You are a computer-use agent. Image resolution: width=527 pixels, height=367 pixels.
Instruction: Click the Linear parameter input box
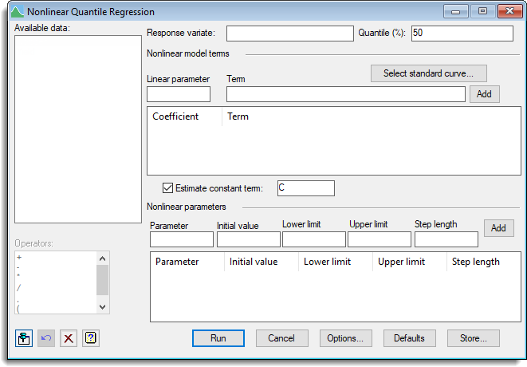[179, 94]
